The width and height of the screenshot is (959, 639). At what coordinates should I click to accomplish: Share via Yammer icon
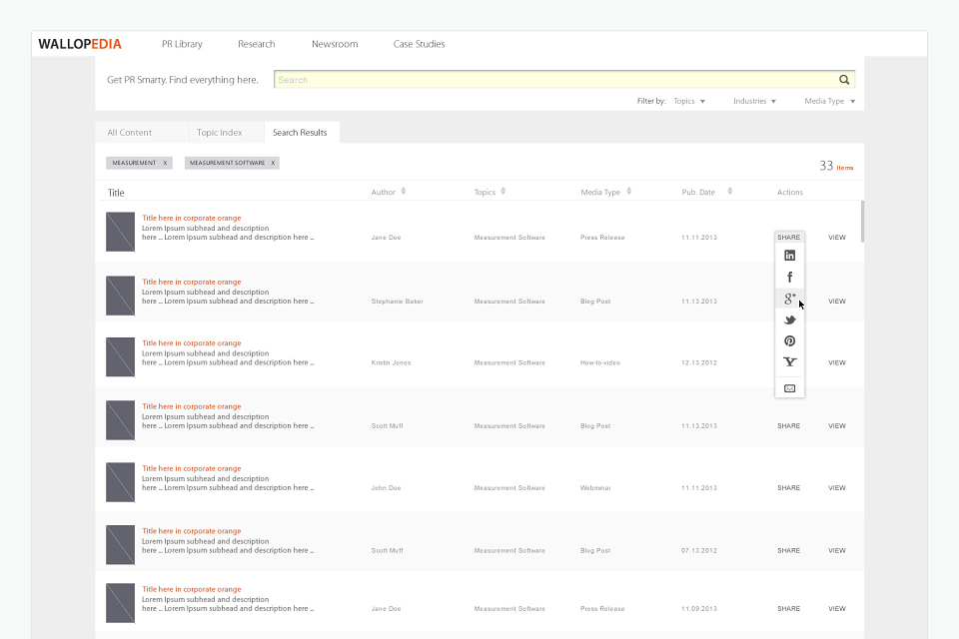pos(789,362)
